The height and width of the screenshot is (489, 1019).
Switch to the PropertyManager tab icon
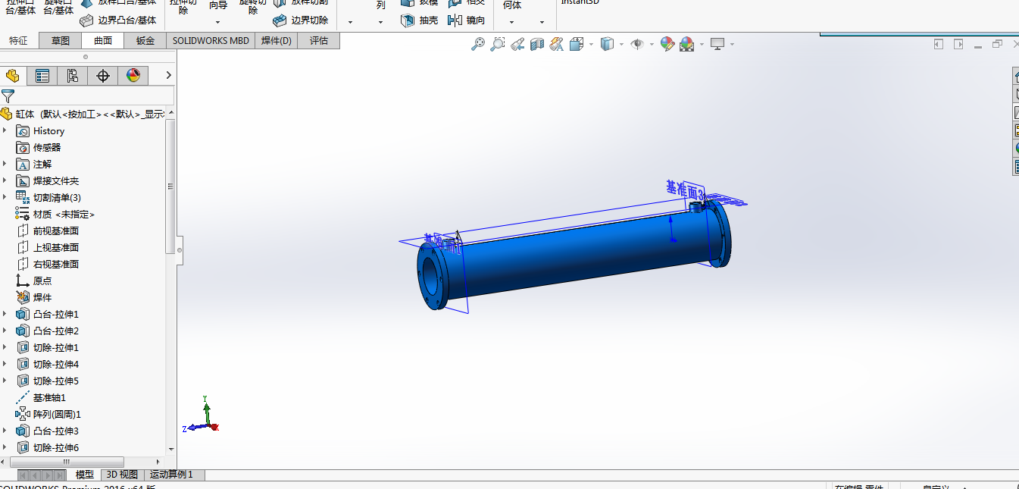coord(42,75)
